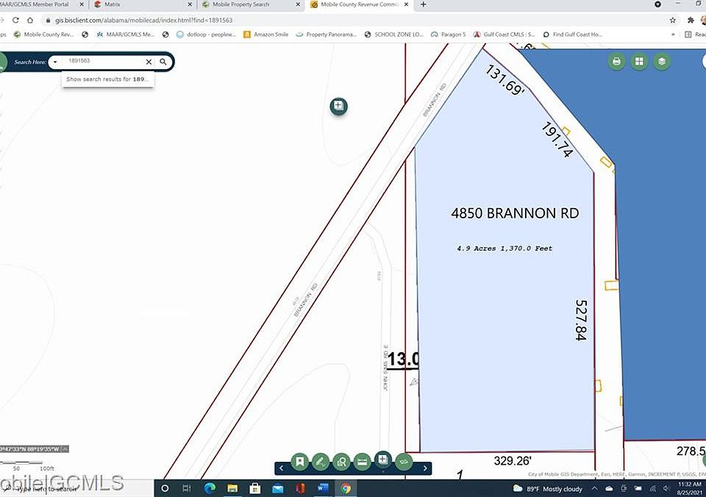The height and width of the screenshot is (497, 706).
Task: Select the Draw pencil tool
Action: pyautogui.click(x=321, y=462)
